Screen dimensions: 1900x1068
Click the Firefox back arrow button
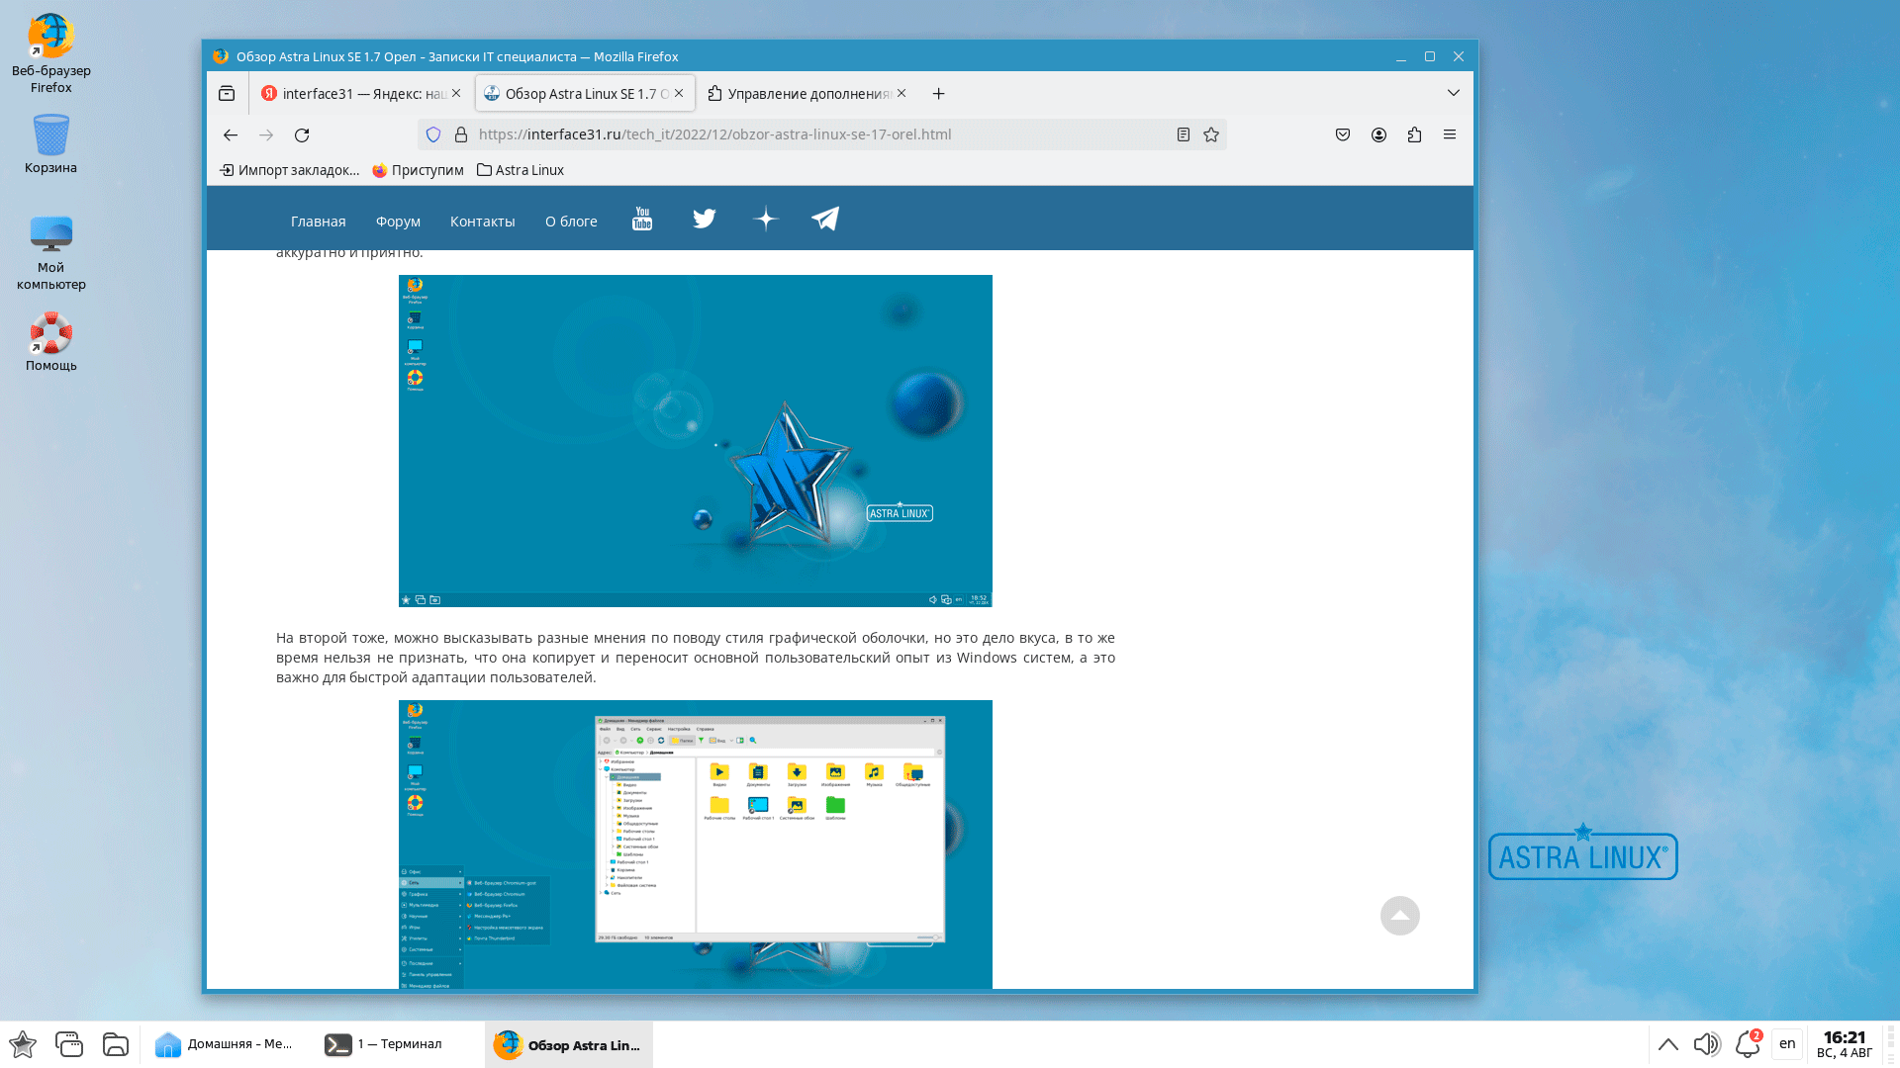(x=231, y=134)
